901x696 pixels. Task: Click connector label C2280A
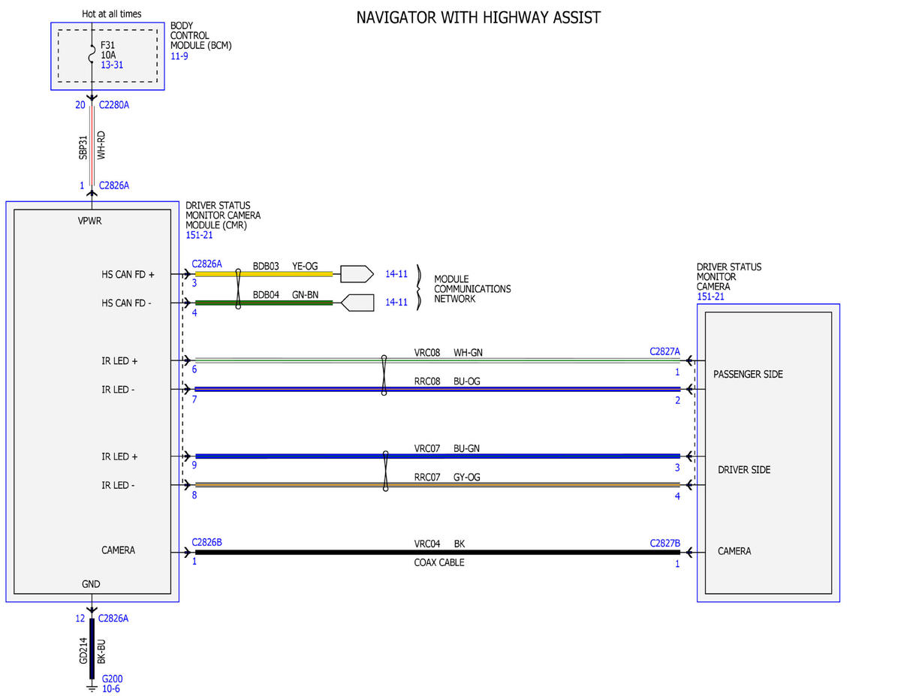coord(114,105)
